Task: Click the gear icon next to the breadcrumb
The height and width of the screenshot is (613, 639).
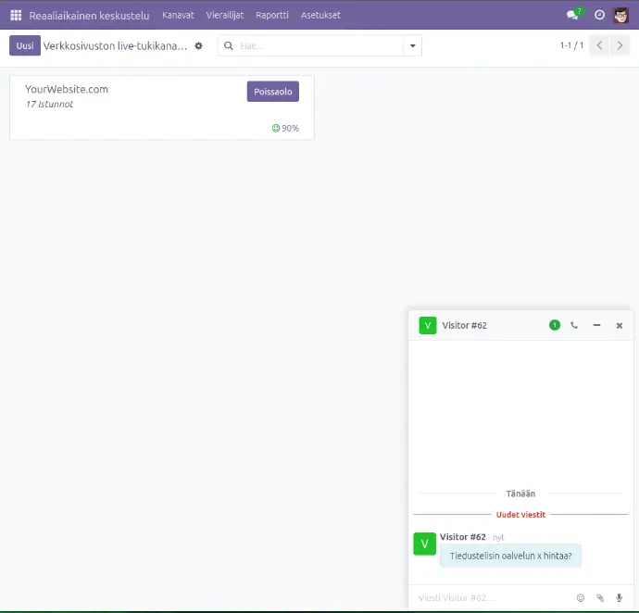Action: (198, 45)
